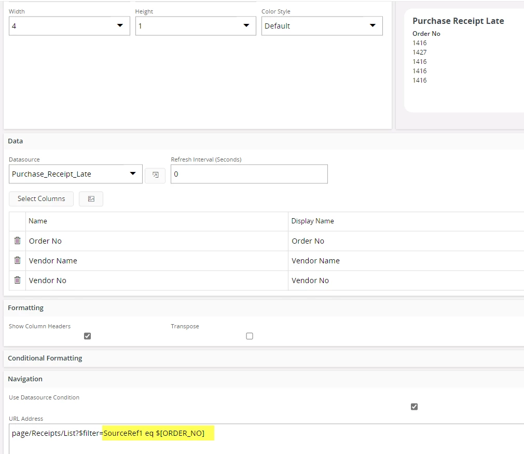The image size is (524, 454).
Task: Click the image icon beside Select Columns
Action: click(x=91, y=198)
